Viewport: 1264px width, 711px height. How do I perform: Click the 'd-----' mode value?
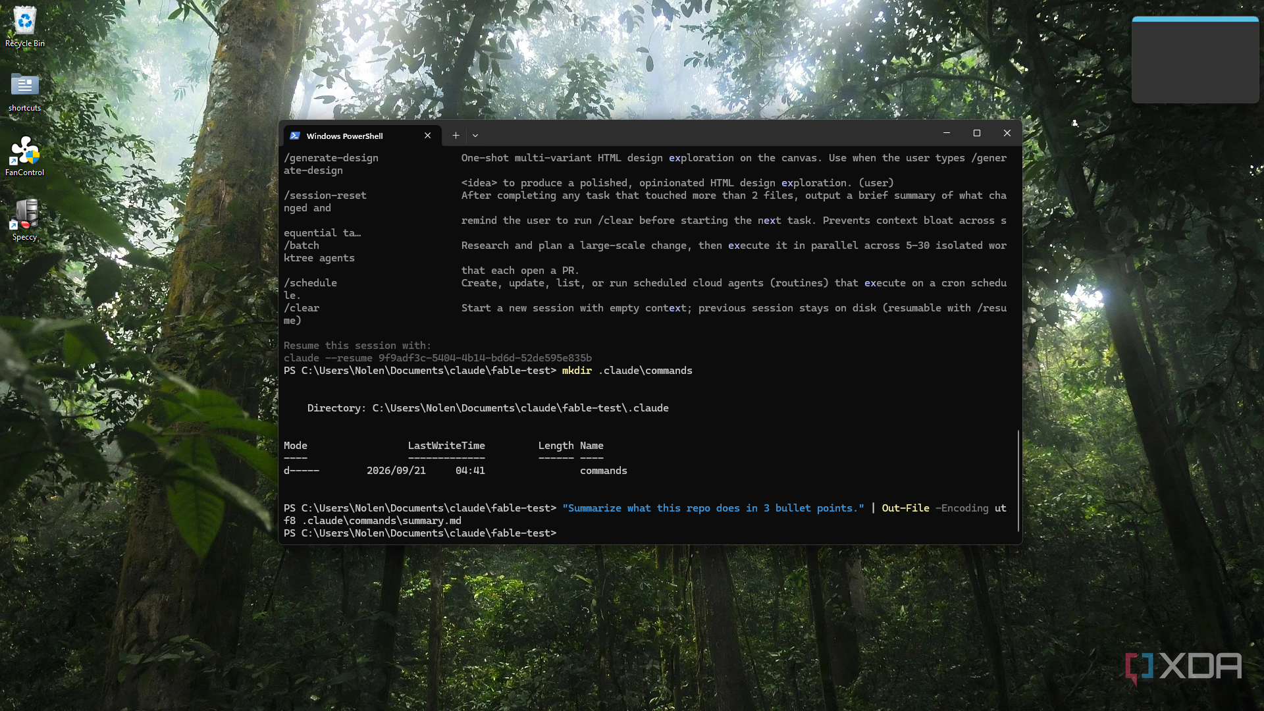click(x=302, y=471)
